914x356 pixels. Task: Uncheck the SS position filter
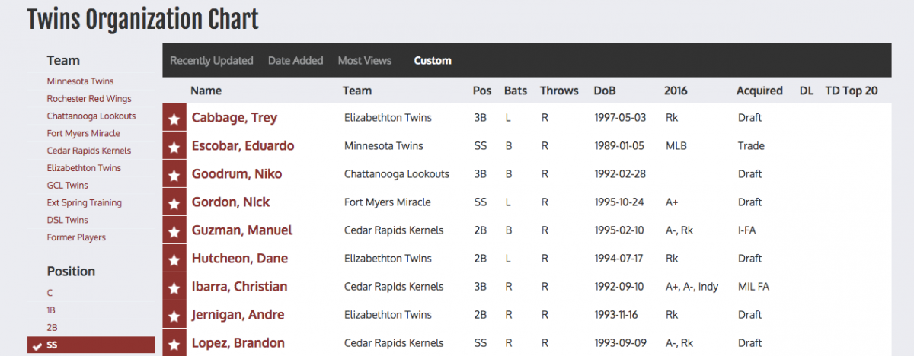52,345
